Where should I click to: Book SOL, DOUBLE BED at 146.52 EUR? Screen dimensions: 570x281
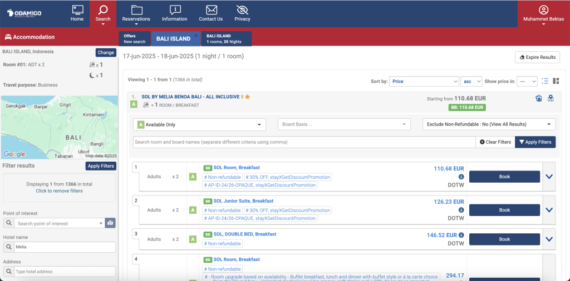click(x=504, y=239)
